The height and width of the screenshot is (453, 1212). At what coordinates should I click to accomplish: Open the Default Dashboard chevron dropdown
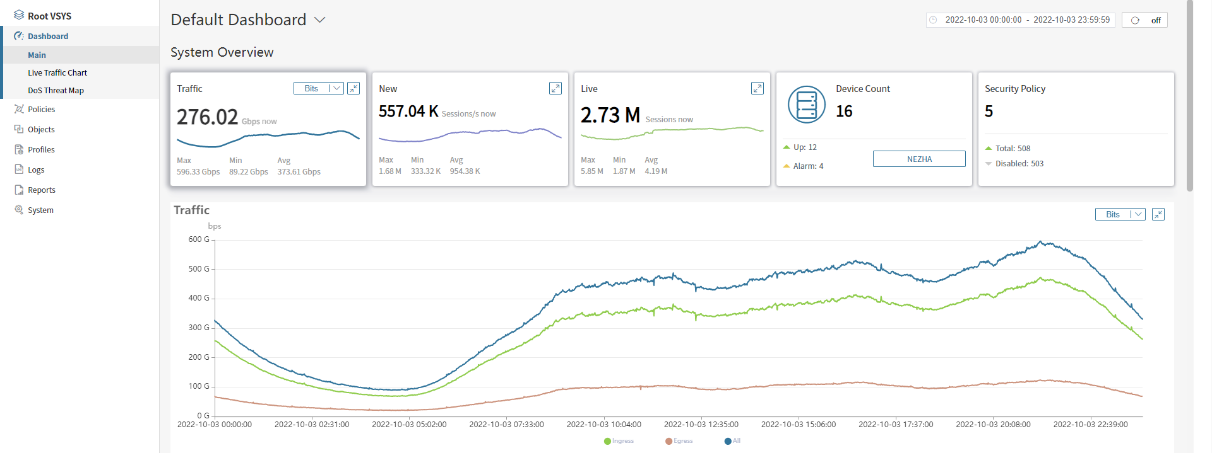[320, 20]
